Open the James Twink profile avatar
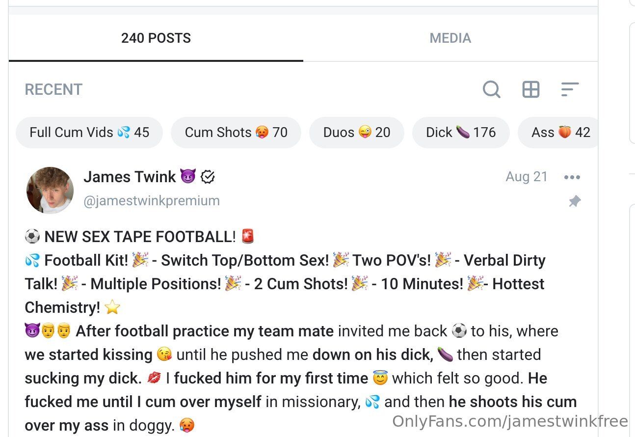The width and height of the screenshot is (635, 437). (50, 191)
